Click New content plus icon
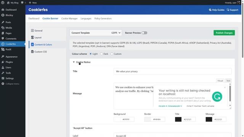 [x=30, y=3]
